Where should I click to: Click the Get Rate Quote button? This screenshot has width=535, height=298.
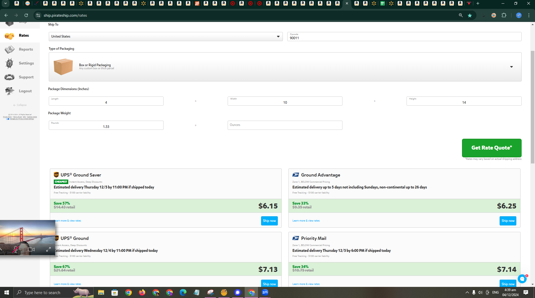pyautogui.click(x=492, y=148)
